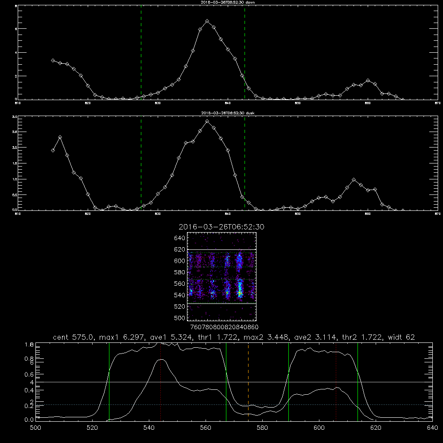
Task: Click the dusk plot title text
Action: (x=228, y=113)
